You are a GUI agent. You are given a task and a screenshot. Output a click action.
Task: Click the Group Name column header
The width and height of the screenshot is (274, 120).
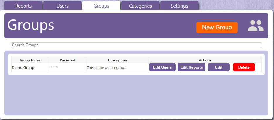(30, 60)
